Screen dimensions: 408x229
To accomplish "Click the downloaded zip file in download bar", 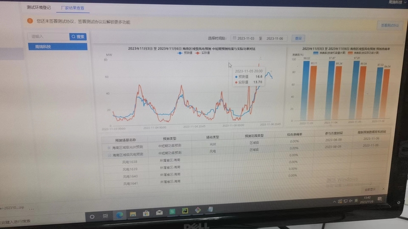I will click(x=12, y=208).
